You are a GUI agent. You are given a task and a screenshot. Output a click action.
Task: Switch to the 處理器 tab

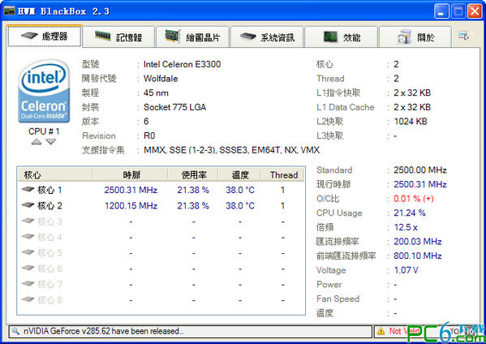[x=45, y=36]
